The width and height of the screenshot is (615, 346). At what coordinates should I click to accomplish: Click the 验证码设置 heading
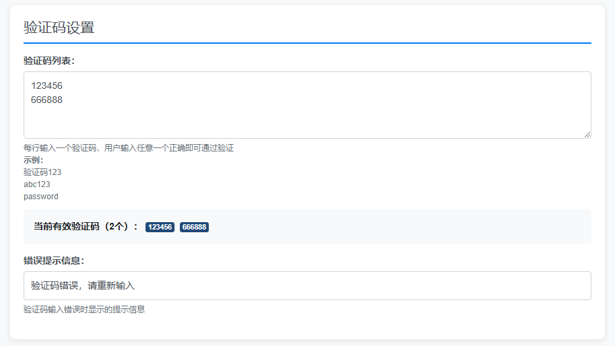click(x=59, y=28)
